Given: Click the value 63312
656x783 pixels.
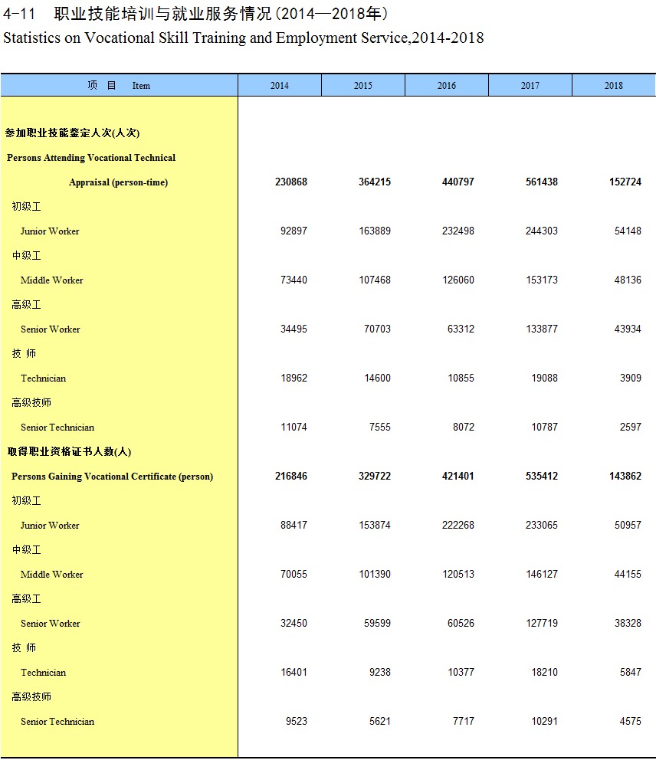Looking at the screenshot, I should coord(461,329).
